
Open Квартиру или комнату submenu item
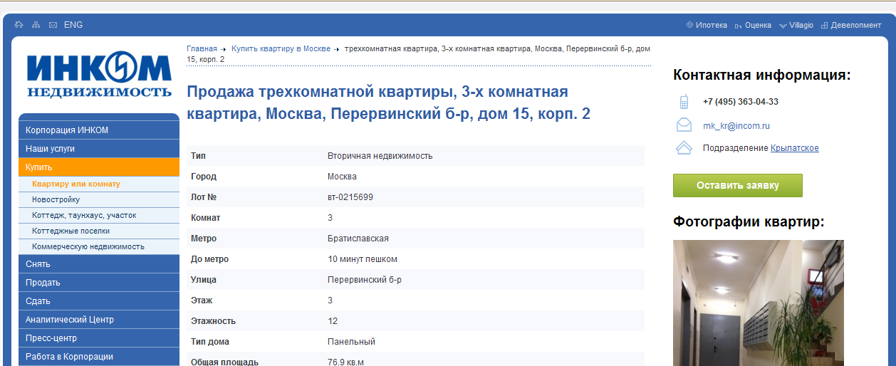(x=99, y=184)
